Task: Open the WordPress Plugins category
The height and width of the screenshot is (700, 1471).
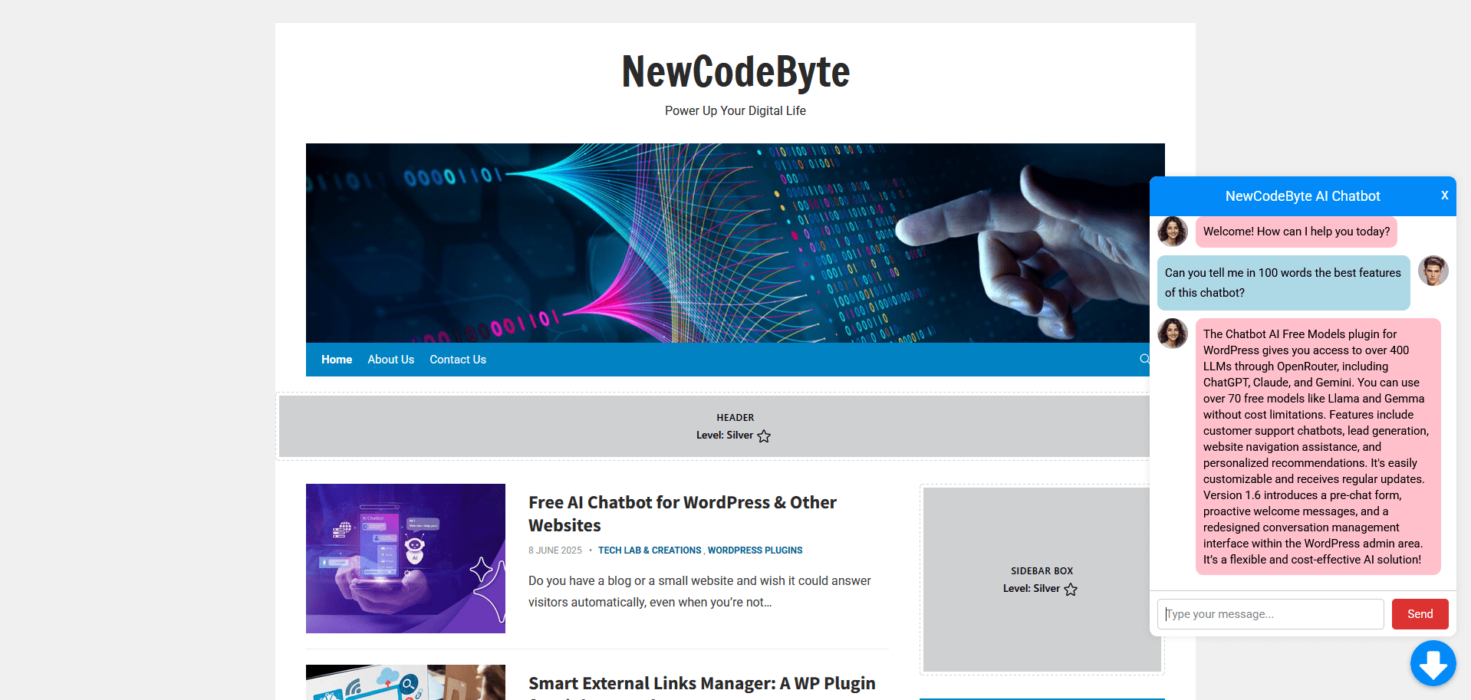Action: [x=755, y=550]
